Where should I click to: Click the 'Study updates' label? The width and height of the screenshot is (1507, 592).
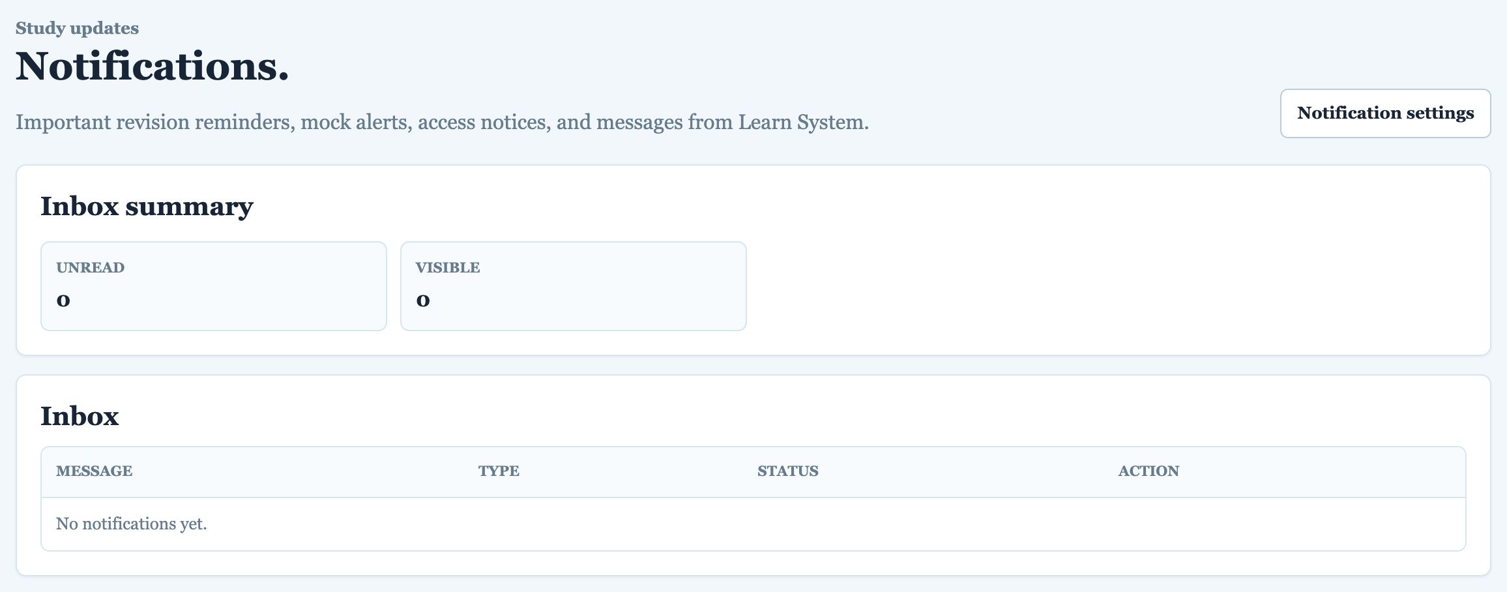(77, 28)
